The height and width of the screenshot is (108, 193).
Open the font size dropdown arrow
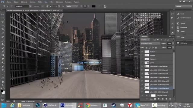click(59, 6)
